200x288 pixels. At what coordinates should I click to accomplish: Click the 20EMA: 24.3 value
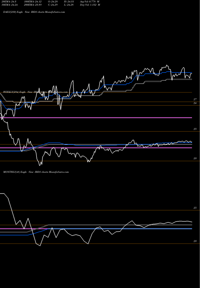(10, 2)
